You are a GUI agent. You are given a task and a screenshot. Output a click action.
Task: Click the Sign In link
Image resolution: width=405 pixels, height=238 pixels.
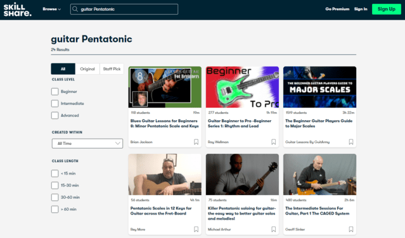(x=361, y=9)
